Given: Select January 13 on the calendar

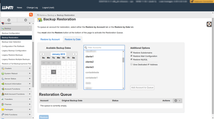Looking at the screenshot, I should click(x=54, y=72).
